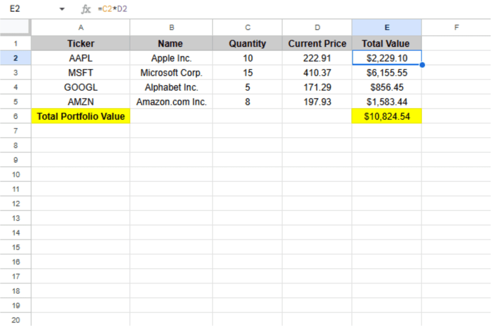The height and width of the screenshot is (327, 492).
Task: Select column F header
Action: [456, 27]
